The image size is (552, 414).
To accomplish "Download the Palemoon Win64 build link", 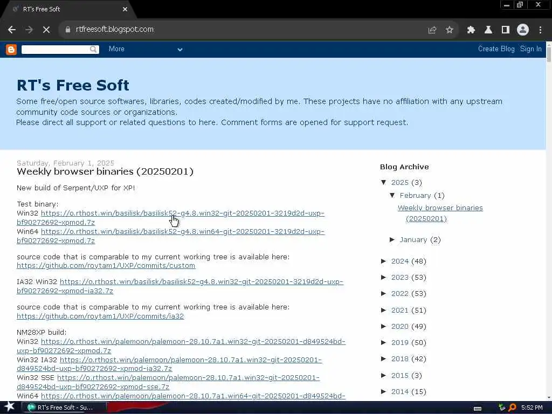I will click(193, 396).
